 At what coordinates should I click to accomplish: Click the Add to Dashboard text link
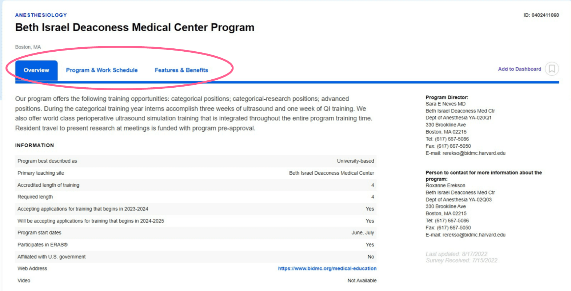coord(519,69)
